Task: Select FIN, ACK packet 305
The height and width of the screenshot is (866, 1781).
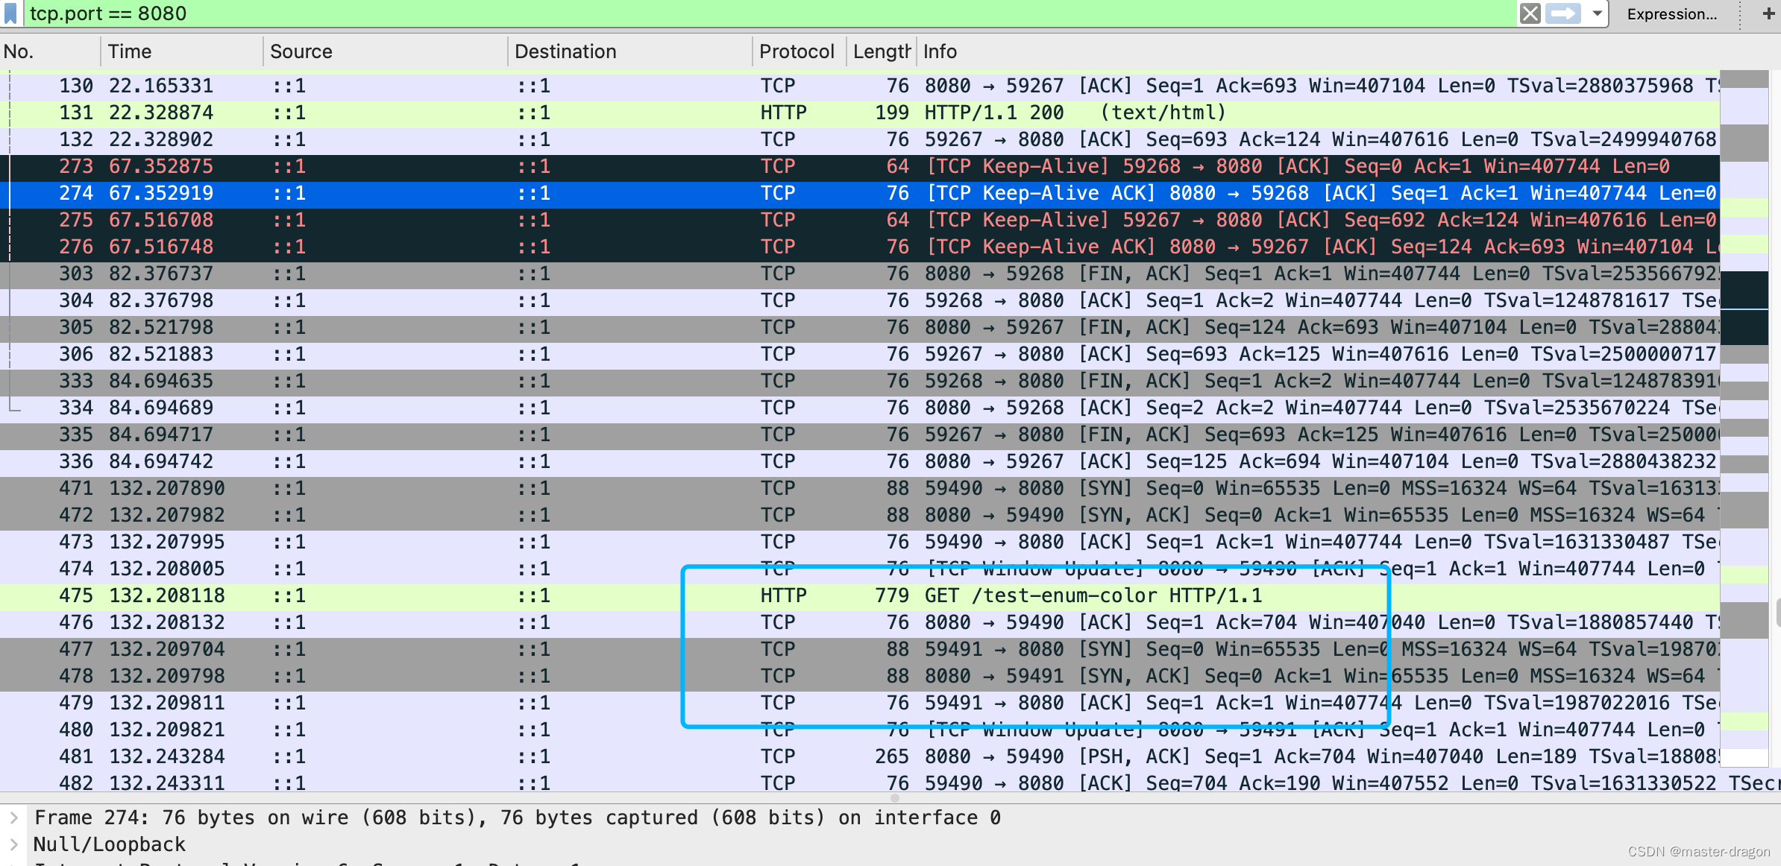Action: pos(859,327)
